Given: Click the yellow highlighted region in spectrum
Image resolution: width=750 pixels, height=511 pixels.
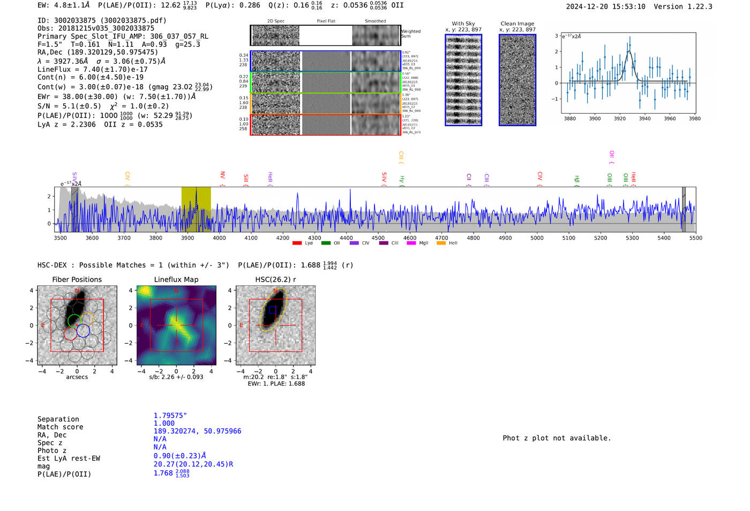Looking at the screenshot, I should pos(196,209).
